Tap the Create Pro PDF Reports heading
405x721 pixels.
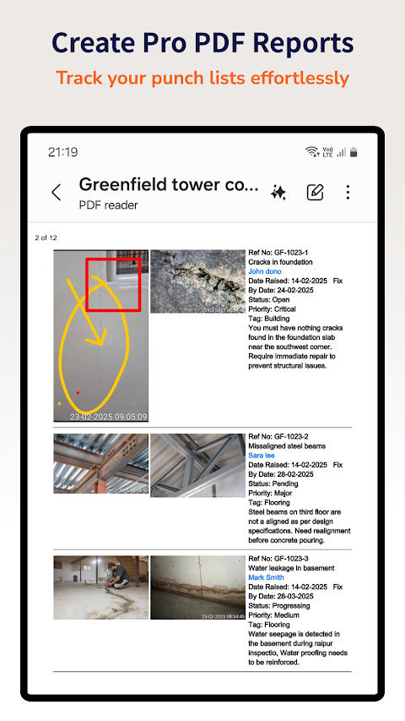[202, 43]
